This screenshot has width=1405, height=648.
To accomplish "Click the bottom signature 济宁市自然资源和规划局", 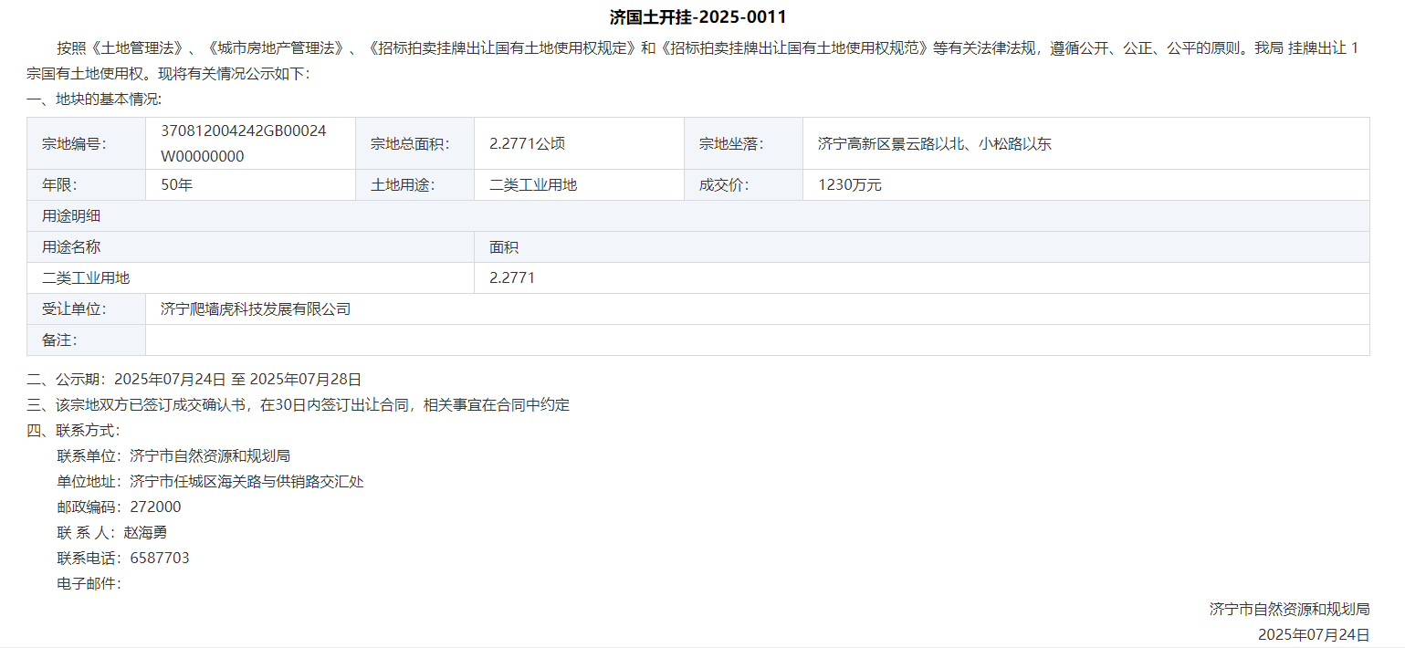I will pos(1290,609).
